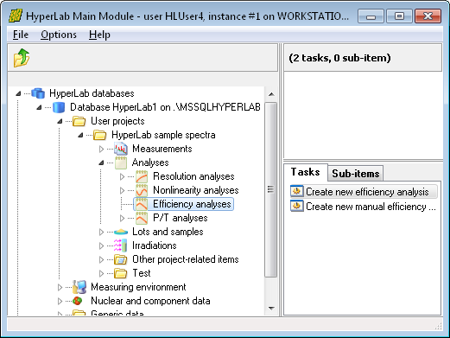Maximize the HyperLab Main Module window
The height and width of the screenshot is (338, 450).
pyautogui.click(x=399, y=16)
